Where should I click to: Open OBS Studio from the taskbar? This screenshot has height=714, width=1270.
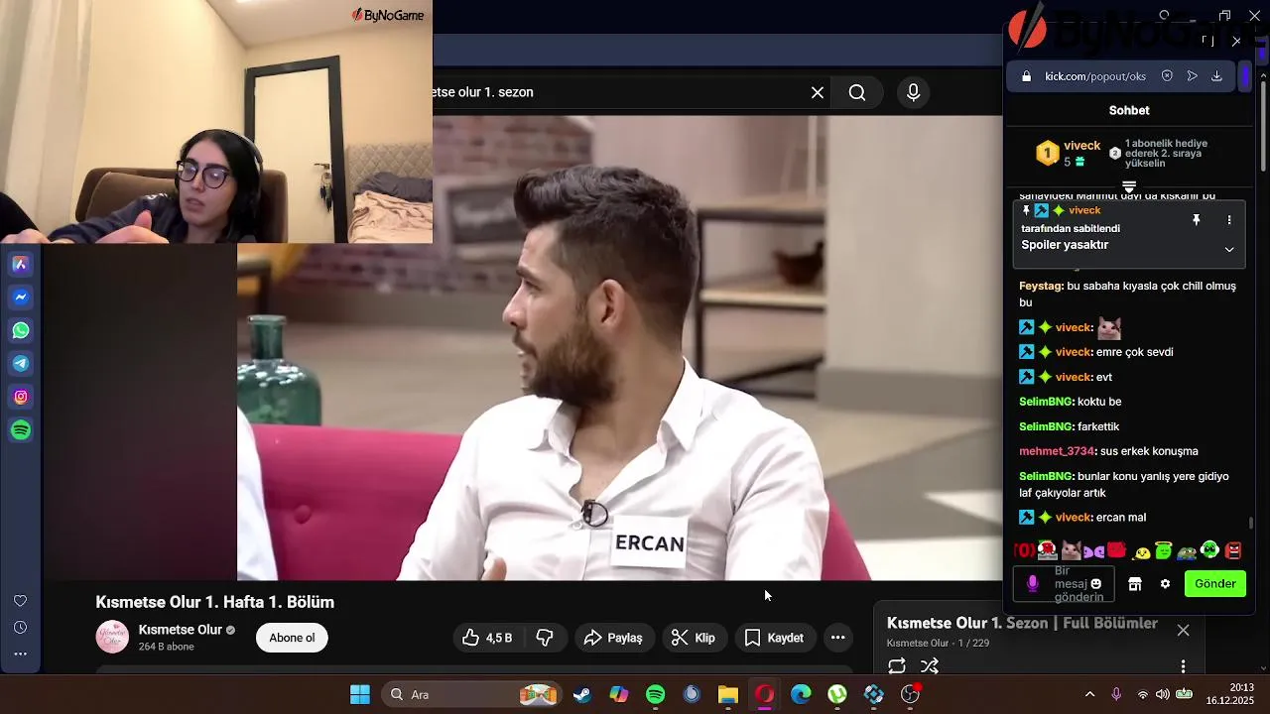(910, 694)
